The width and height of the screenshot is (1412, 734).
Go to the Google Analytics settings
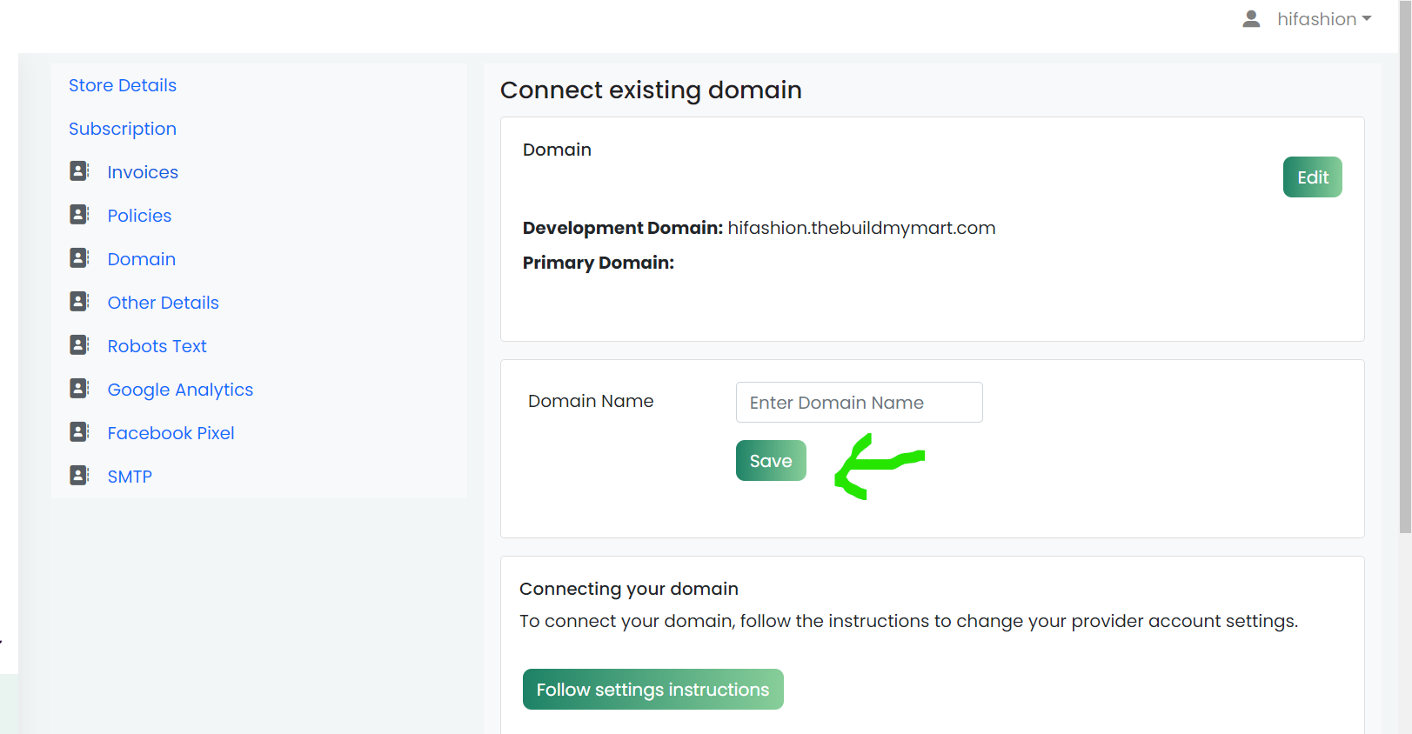click(x=180, y=390)
